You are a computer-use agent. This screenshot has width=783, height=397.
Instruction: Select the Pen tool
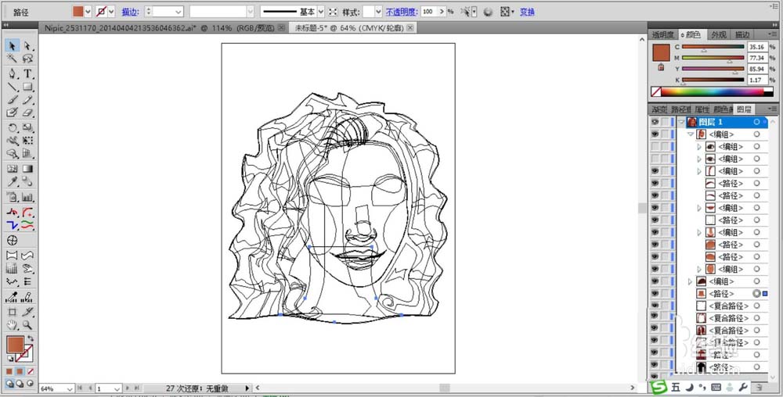[13, 73]
